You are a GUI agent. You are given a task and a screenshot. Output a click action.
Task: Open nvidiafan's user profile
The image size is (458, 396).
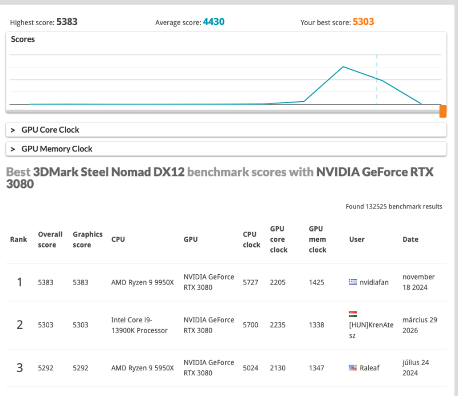pyautogui.click(x=374, y=282)
